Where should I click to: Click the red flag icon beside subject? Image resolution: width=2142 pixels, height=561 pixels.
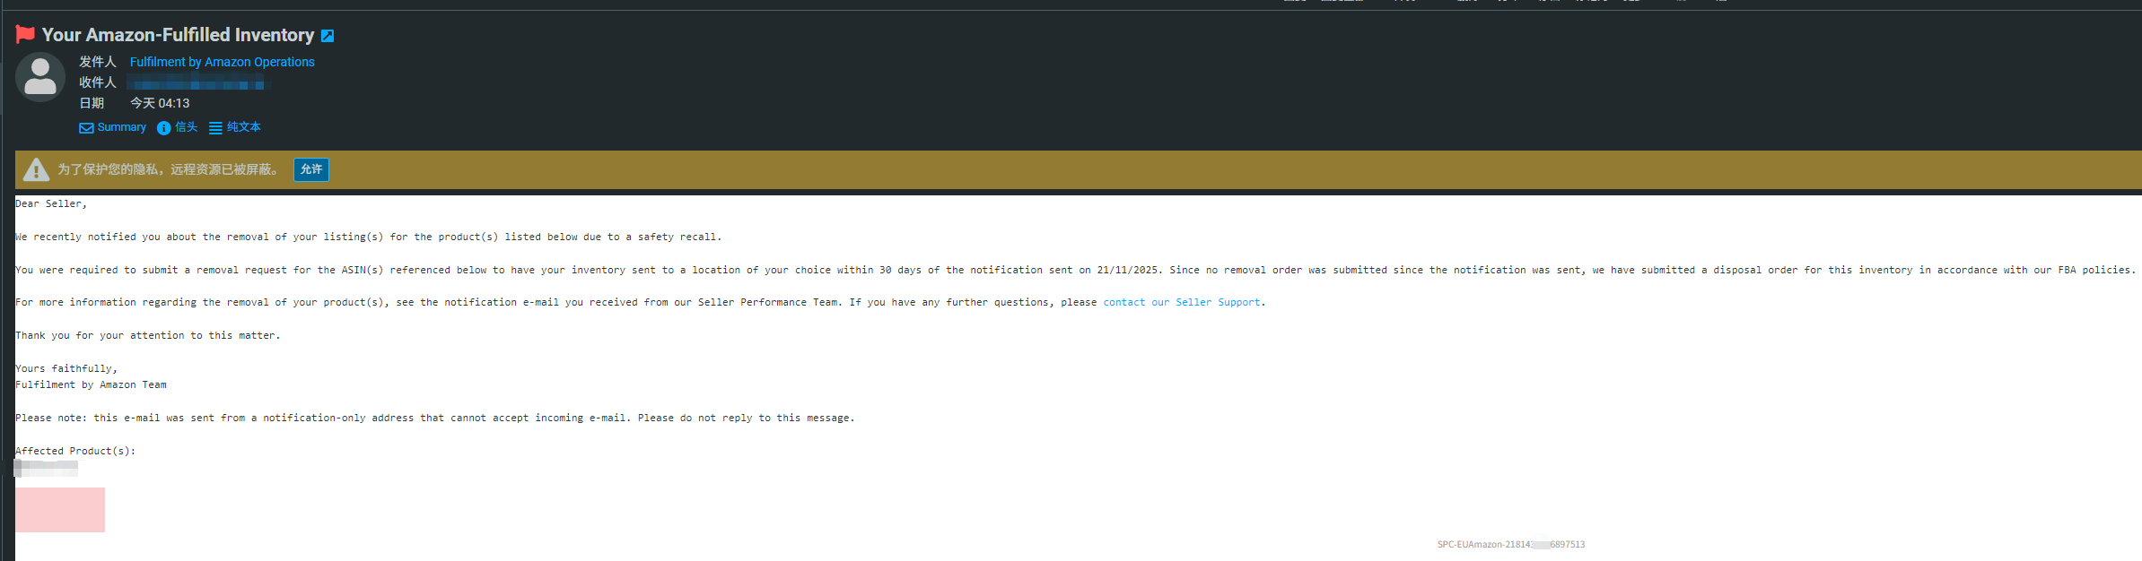pyautogui.click(x=25, y=34)
